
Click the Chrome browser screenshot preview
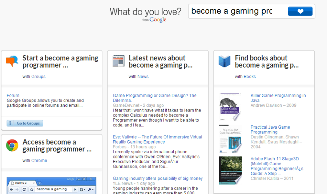(51, 185)
